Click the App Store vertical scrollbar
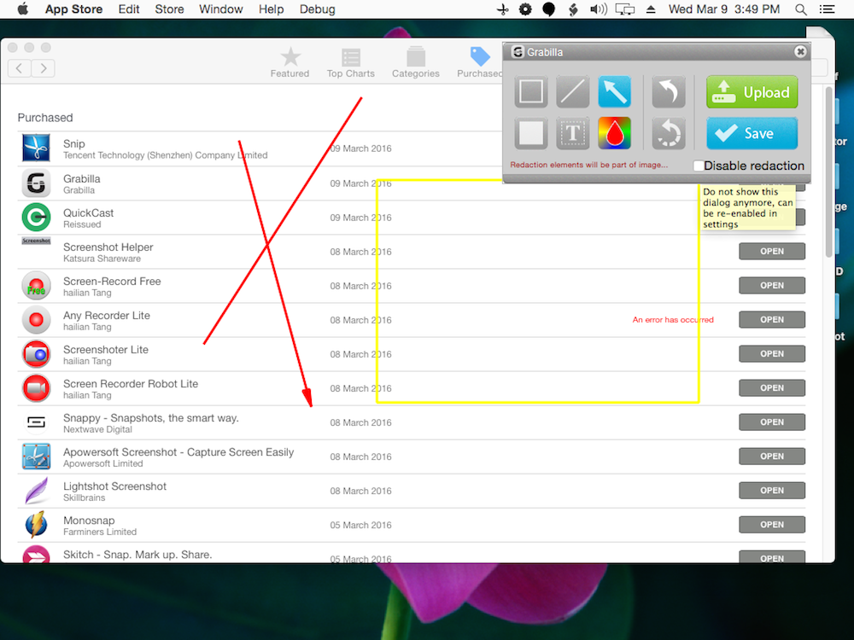The width and height of the screenshot is (854, 640). click(828, 172)
